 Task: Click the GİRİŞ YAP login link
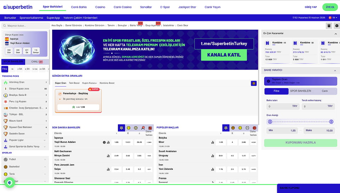tap(311, 7)
